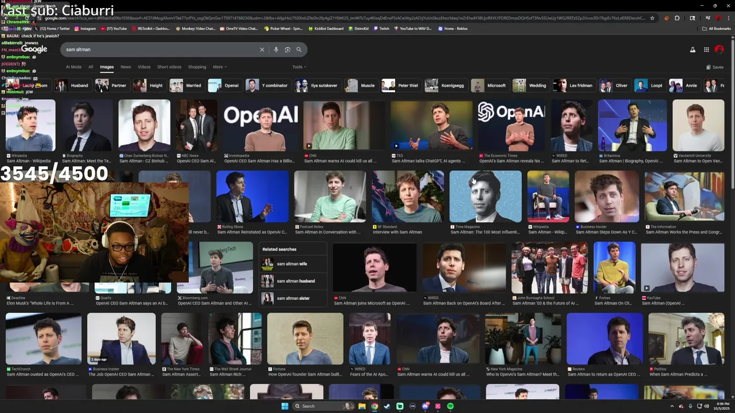735x413 pixels.
Task: Open the TED talks ChatGPT thumbnail
Action: click(x=431, y=125)
